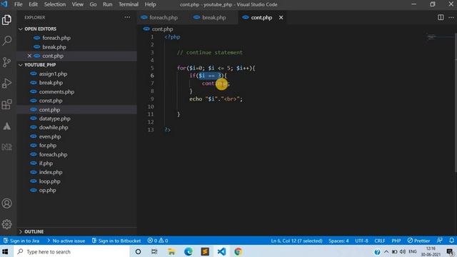
Task: Collapse the Open Editors section
Action: 21,29
